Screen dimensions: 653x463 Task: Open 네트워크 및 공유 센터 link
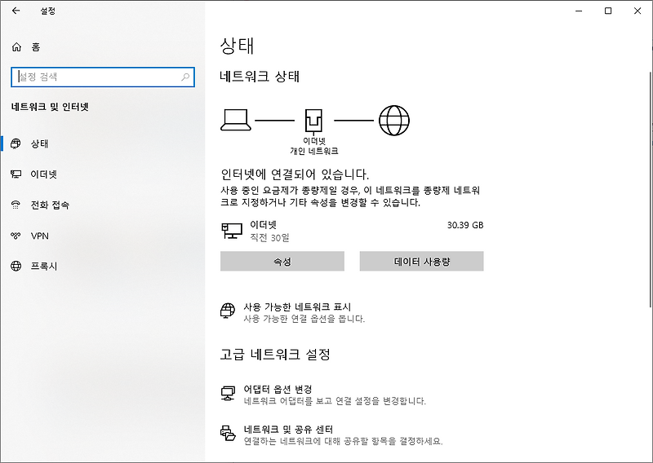(x=288, y=430)
